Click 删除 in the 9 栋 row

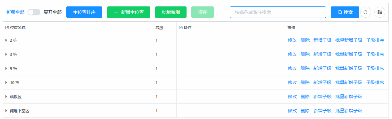pyautogui.click(x=305, y=68)
